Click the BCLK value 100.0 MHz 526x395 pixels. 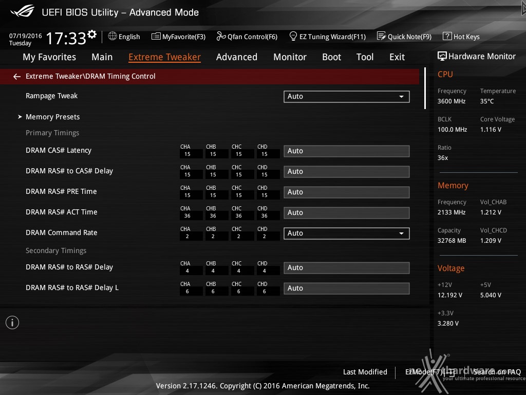point(452,129)
